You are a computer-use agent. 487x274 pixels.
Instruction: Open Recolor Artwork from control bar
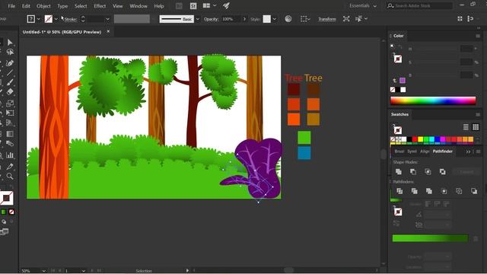tap(288, 19)
